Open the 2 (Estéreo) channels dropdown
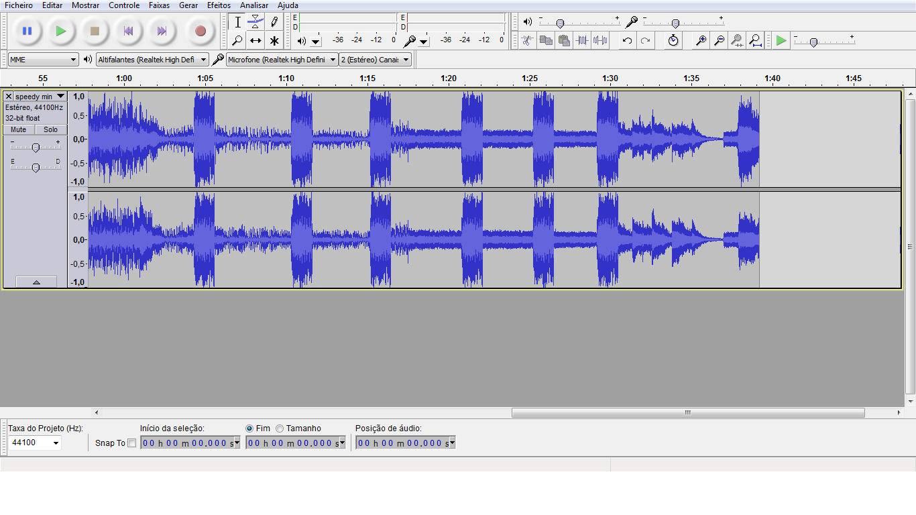 (375, 60)
